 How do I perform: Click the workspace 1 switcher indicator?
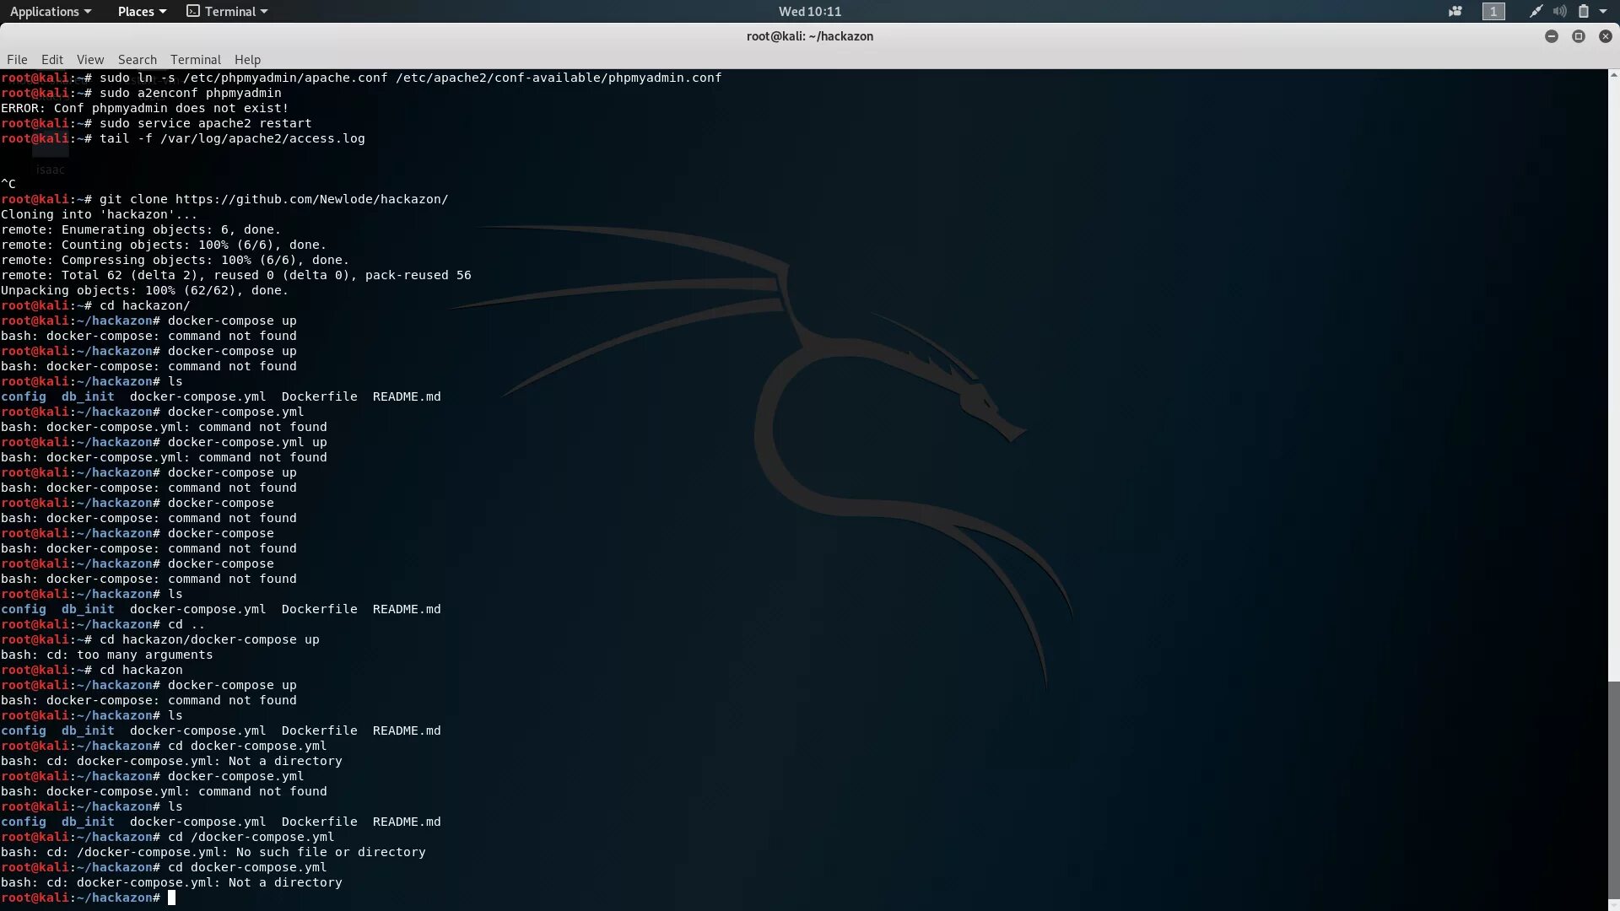1493,11
